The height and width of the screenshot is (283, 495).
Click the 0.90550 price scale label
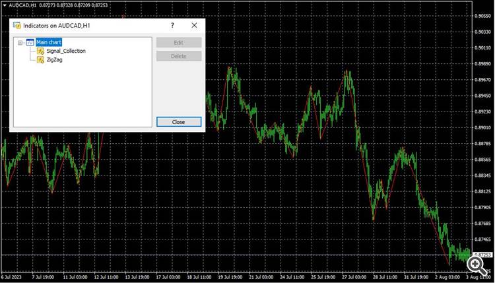[x=483, y=16]
